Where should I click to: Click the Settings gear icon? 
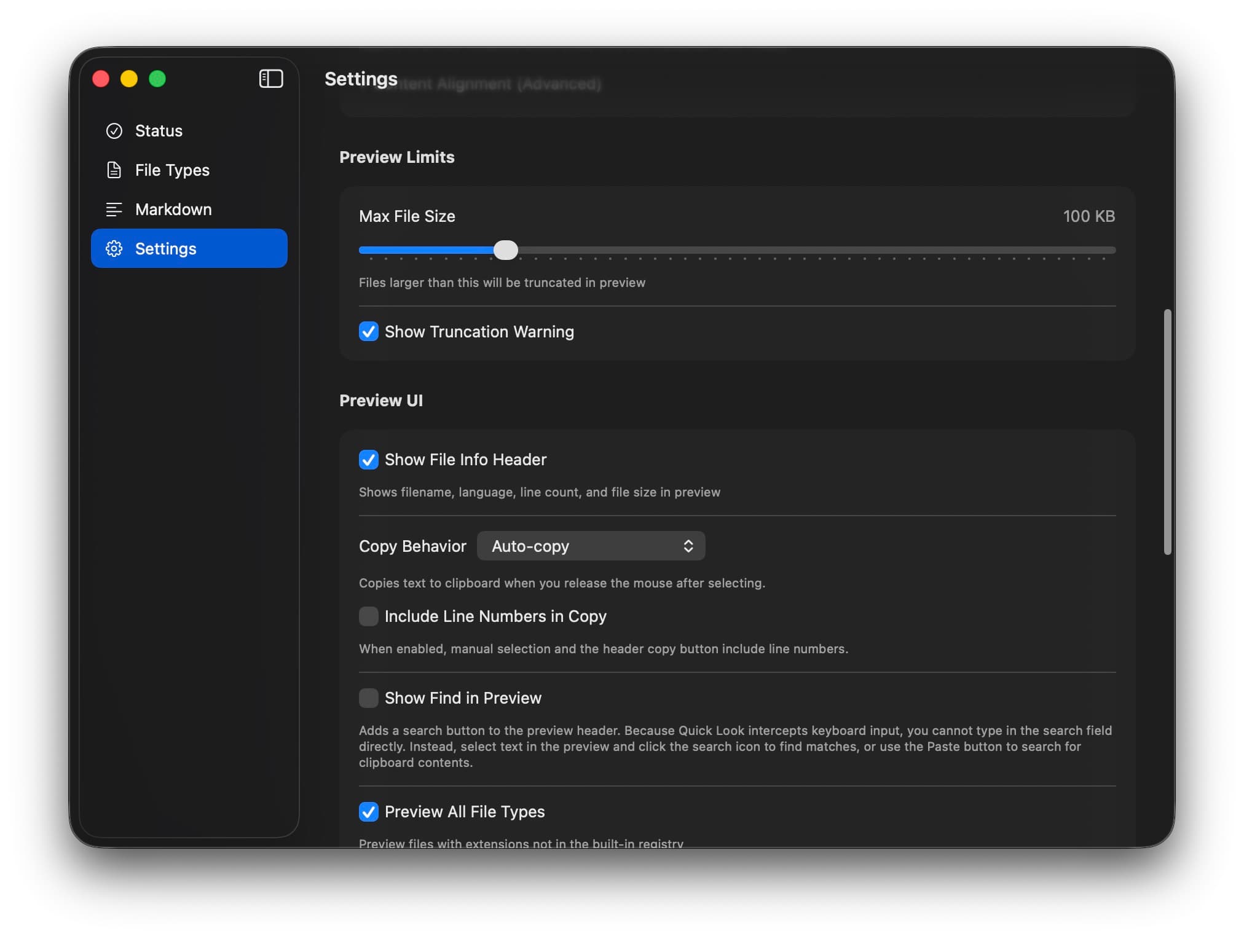(114, 249)
